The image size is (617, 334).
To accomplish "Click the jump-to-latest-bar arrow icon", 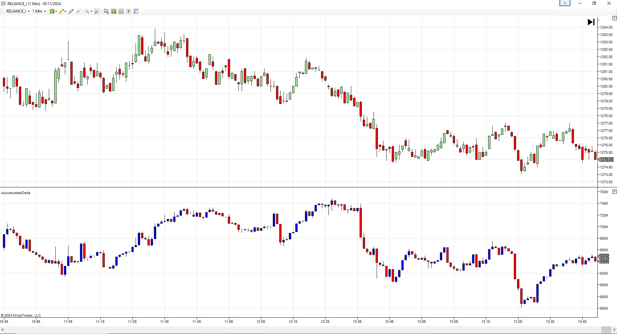I will (591, 22).
